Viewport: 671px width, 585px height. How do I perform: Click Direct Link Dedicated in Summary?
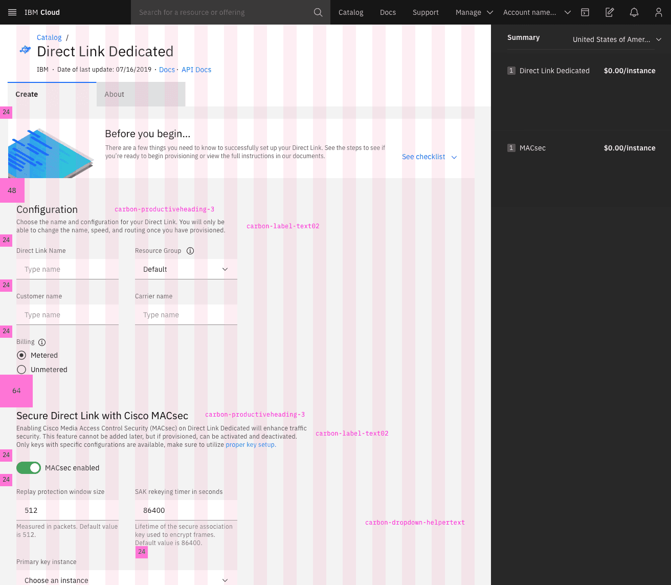pos(554,71)
